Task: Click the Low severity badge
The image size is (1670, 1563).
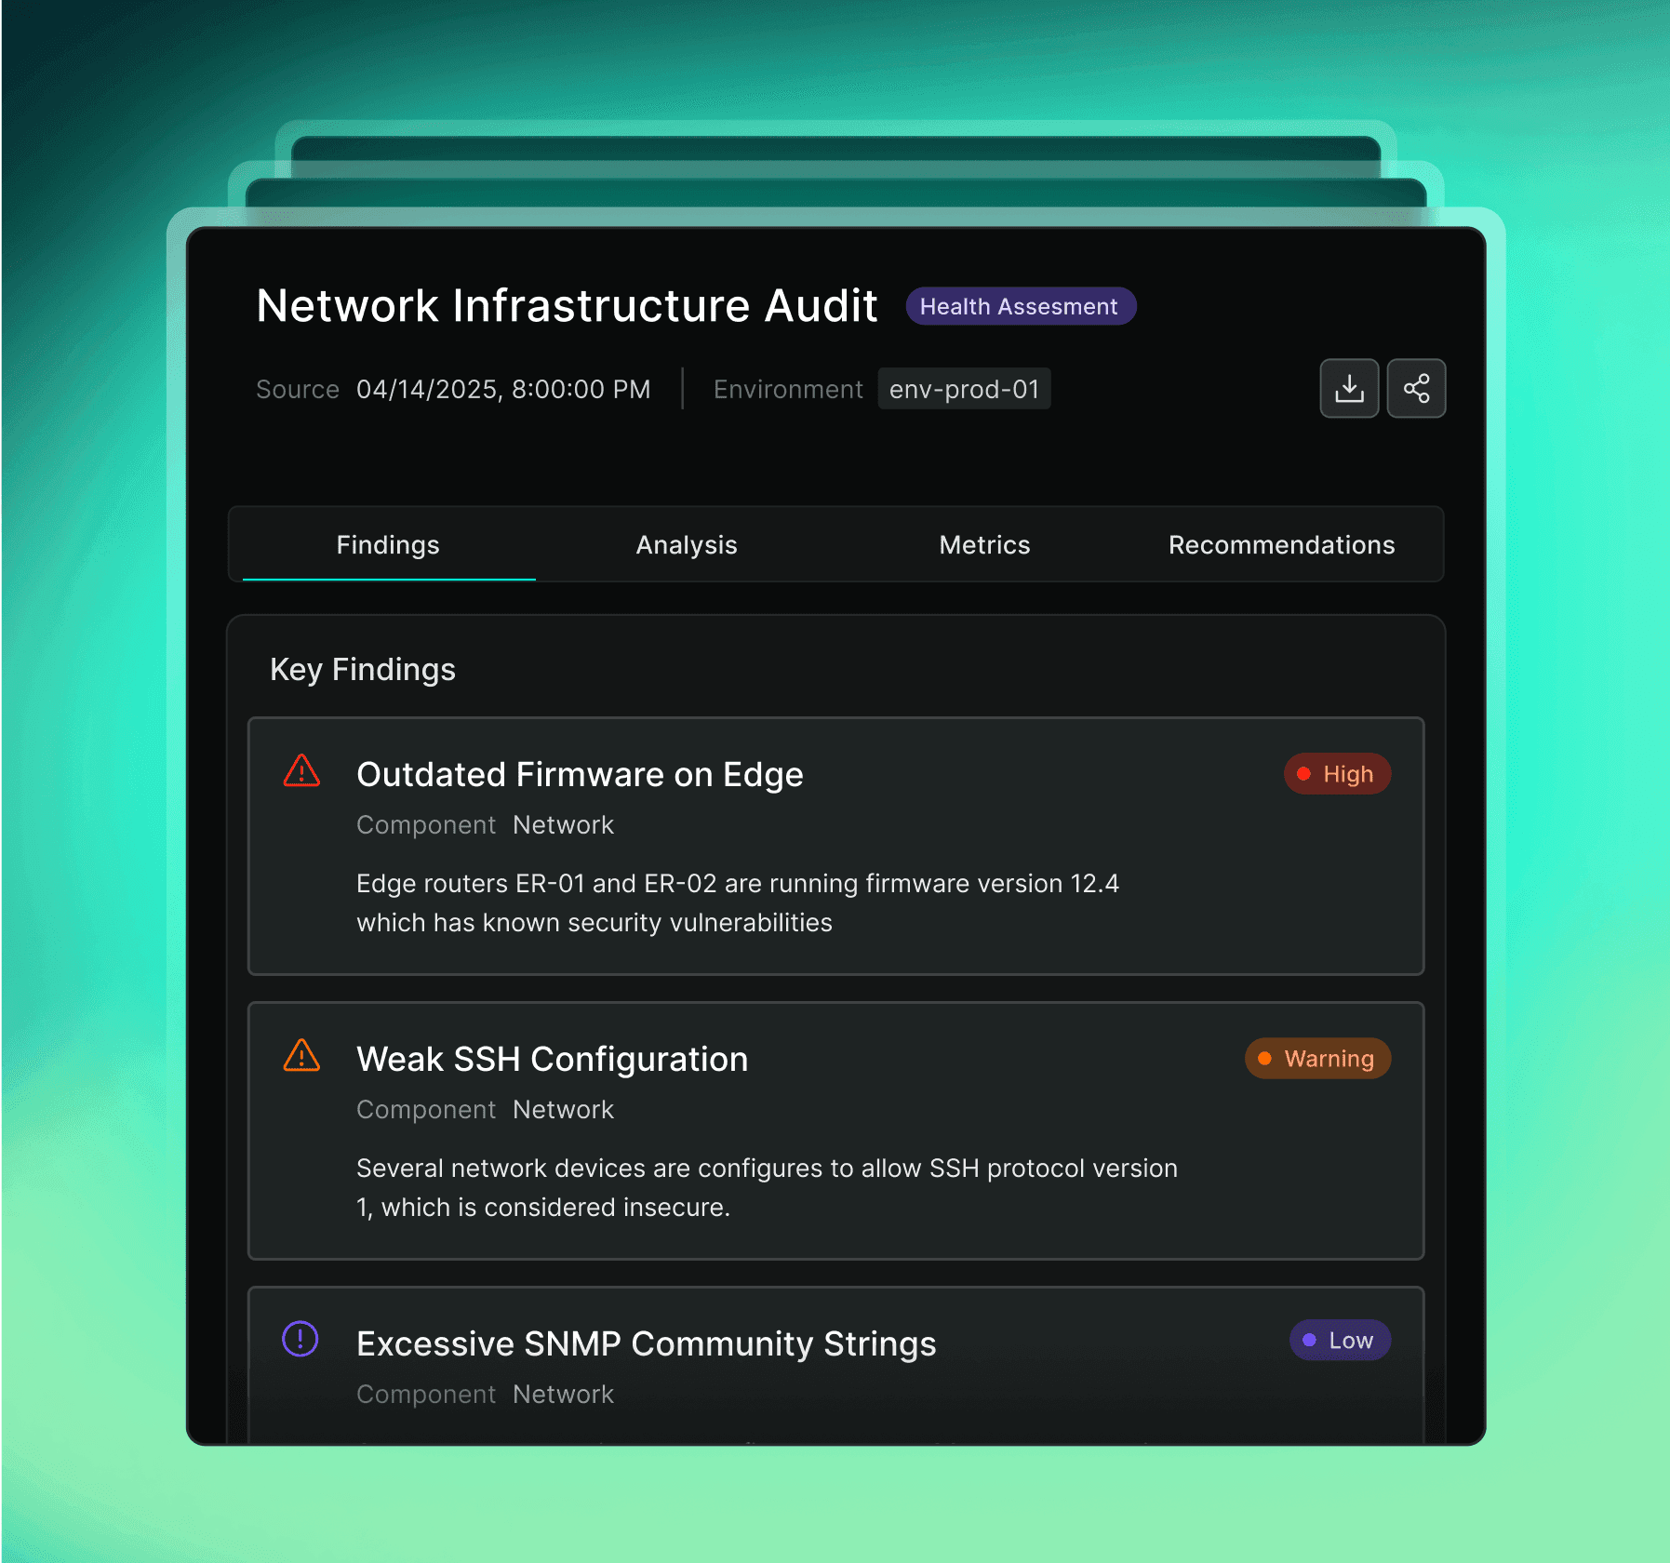Action: tap(1340, 1340)
